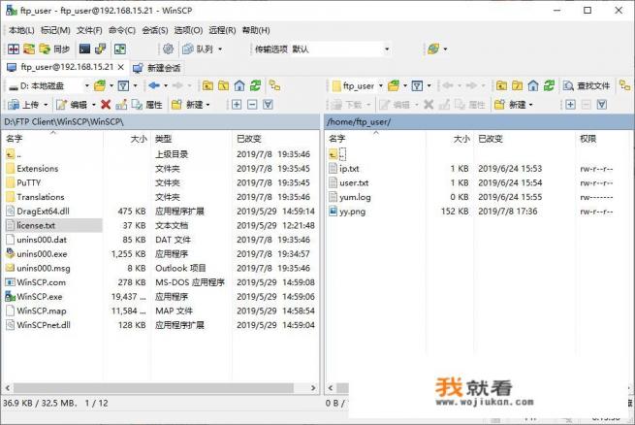Select WinSCP.exe in the local panel
Screen dimensions: 635x425
pyautogui.click(x=40, y=297)
